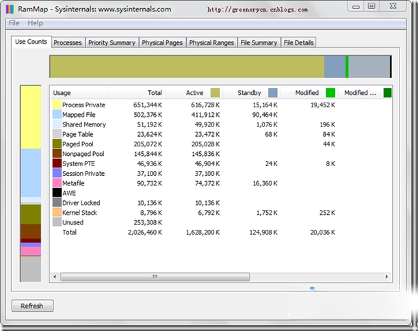Select the Unused row label
The height and width of the screenshot is (331, 418).
click(x=73, y=222)
